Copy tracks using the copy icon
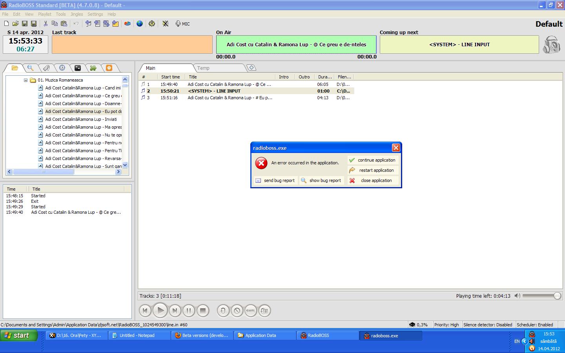This screenshot has height=353, width=565. pos(55,24)
